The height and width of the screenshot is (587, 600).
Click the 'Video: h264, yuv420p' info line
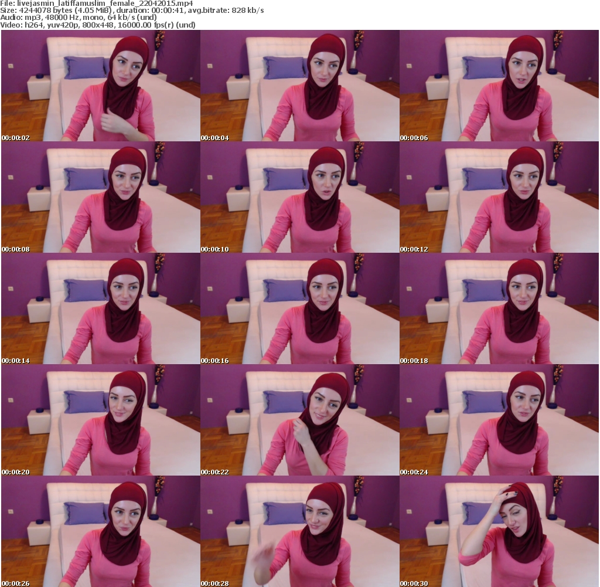point(98,25)
